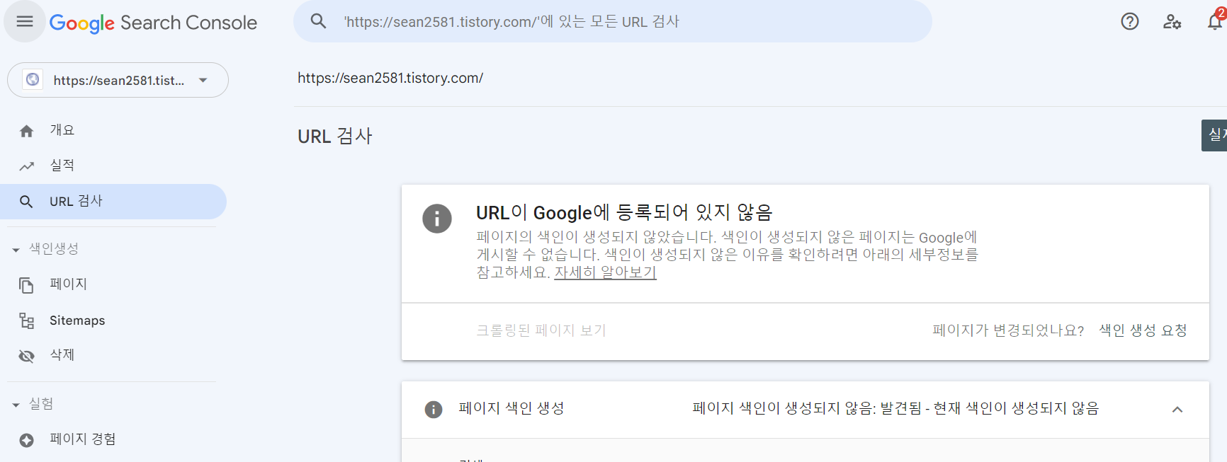Click the pages icon next to 페이지
Image resolution: width=1227 pixels, height=462 pixels.
tap(26, 285)
